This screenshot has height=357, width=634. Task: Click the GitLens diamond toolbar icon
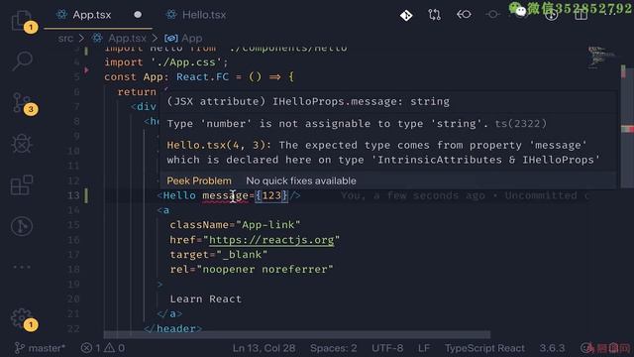pos(406,16)
